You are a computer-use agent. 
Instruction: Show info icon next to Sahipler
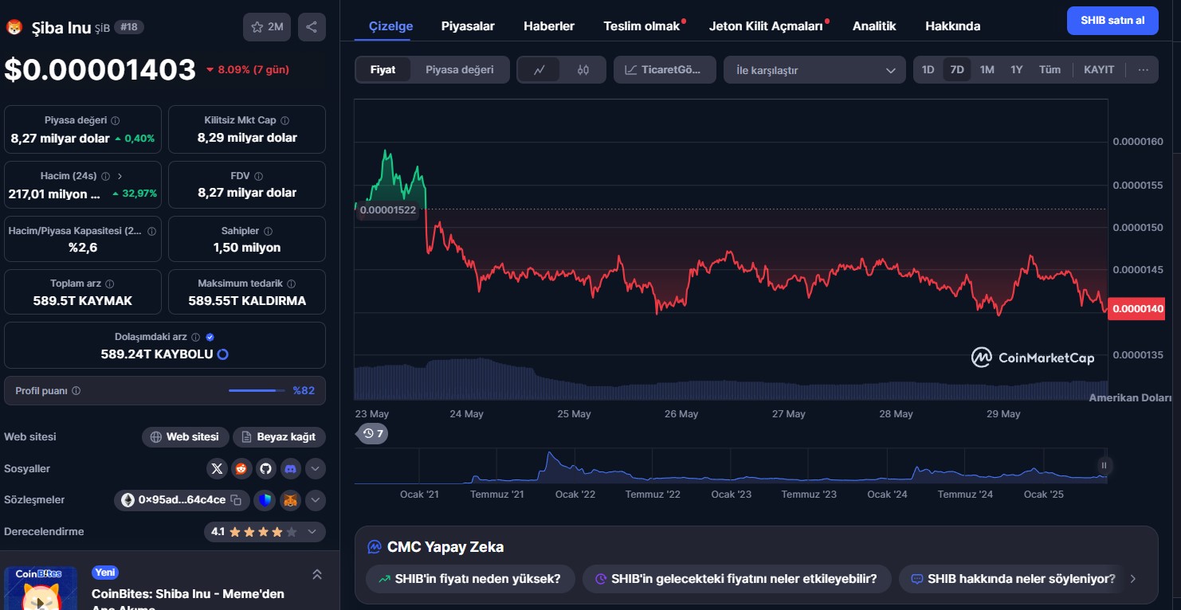click(x=268, y=231)
